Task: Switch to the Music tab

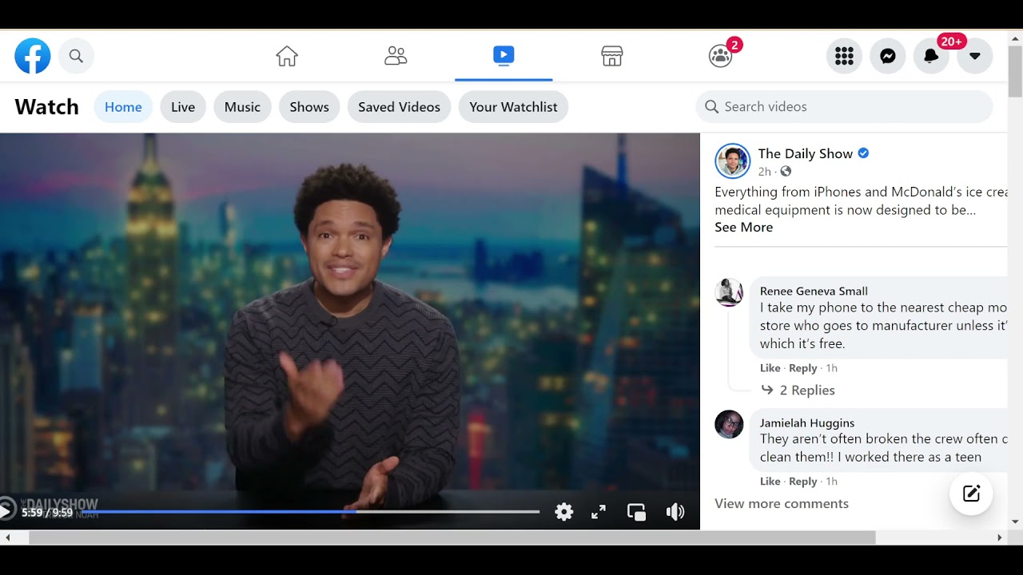Action: coord(242,107)
